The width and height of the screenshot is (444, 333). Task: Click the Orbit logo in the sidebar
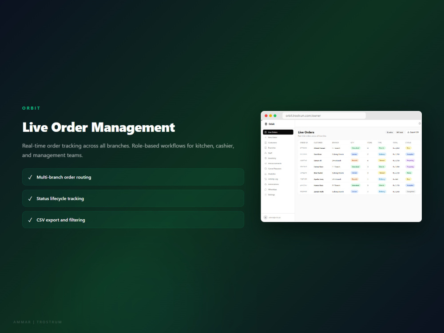(266, 124)
